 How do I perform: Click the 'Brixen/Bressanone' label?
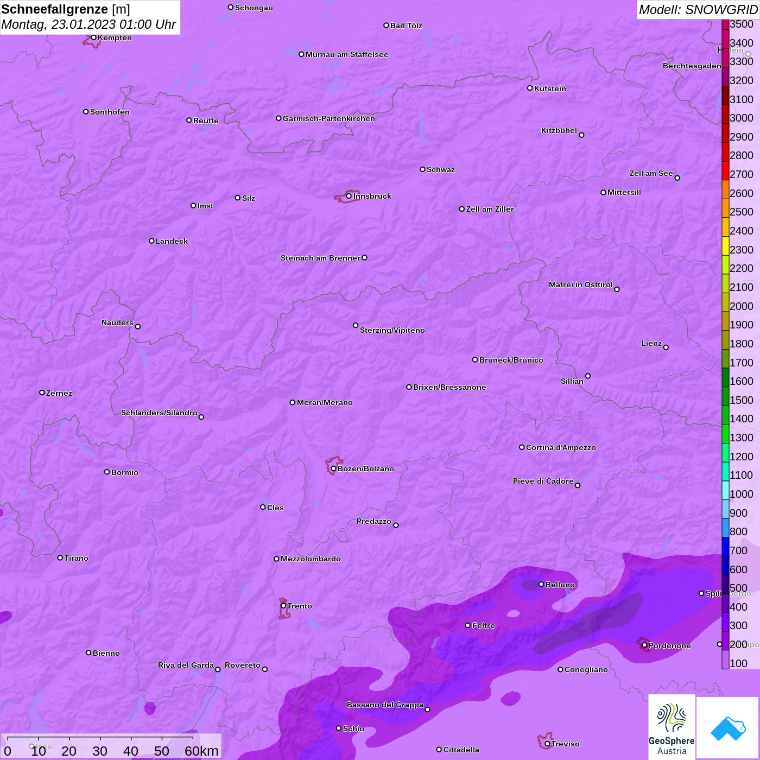449,387
